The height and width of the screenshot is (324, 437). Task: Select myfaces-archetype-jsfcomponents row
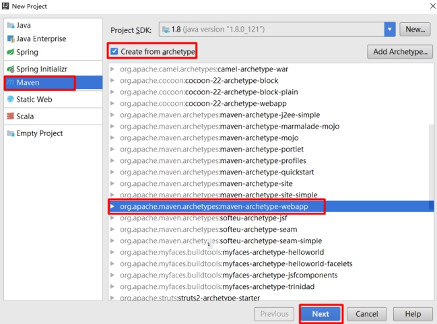tap(271, 275)
